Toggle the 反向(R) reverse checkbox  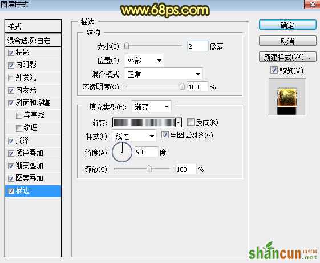(191, 122)
